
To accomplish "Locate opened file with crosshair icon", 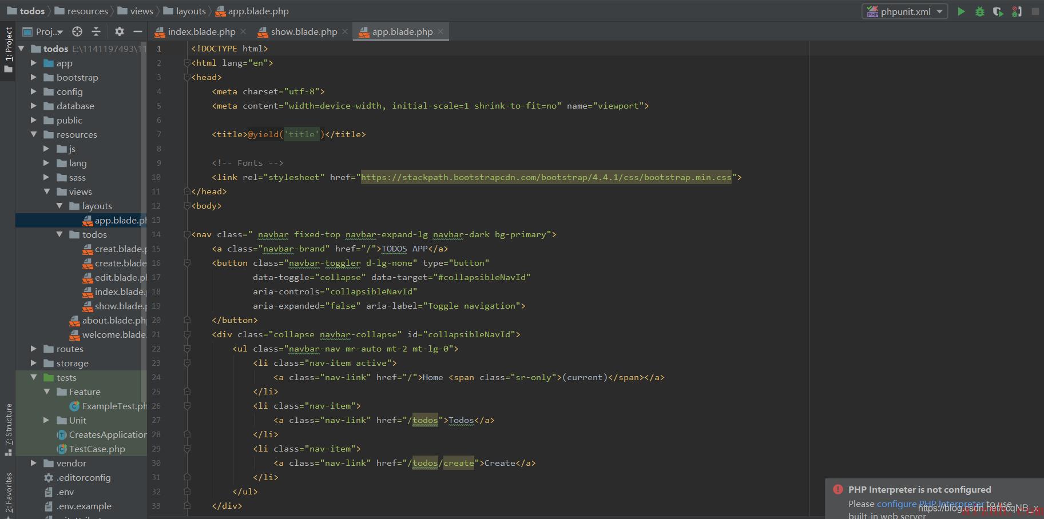I will 77,31.
